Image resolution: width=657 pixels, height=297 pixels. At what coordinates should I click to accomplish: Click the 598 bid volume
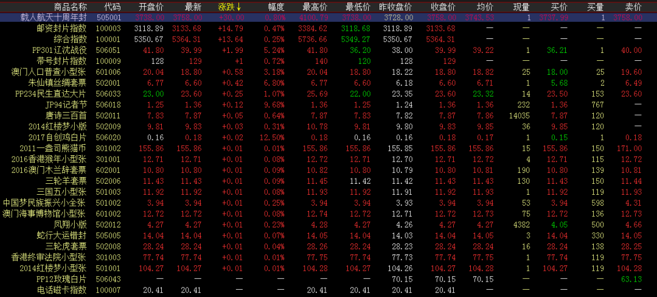597,203
